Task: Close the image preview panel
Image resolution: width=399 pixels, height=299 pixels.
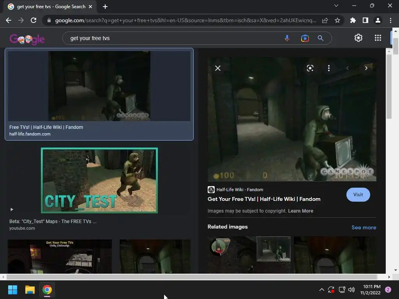Action: 218,68
